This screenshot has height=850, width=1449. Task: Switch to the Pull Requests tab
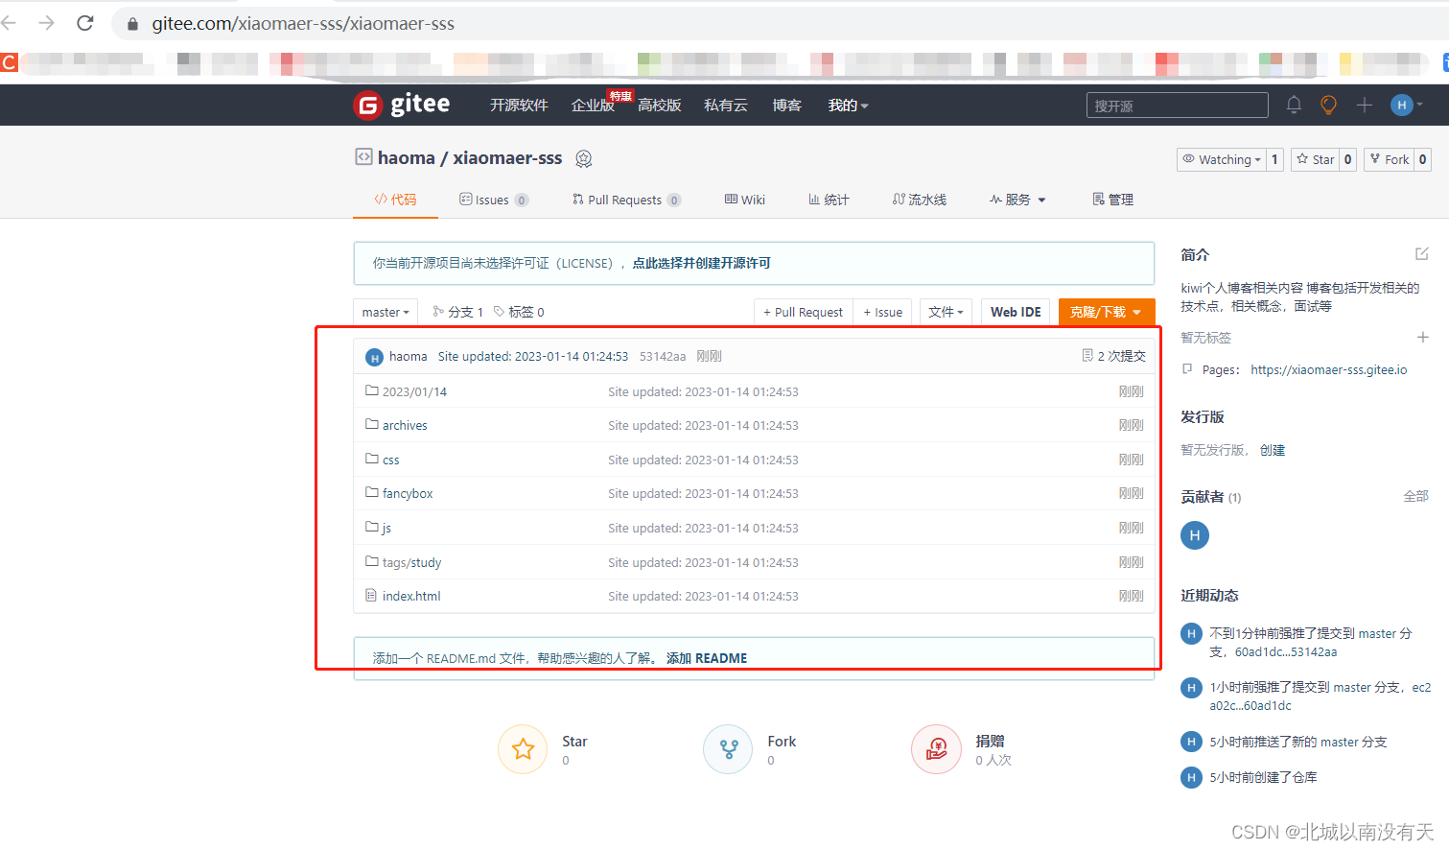[x=626, y=200]
